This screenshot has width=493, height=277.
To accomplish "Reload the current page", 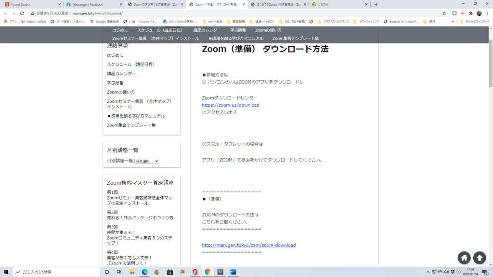I will pyautogui.click(x=22, y=13).
